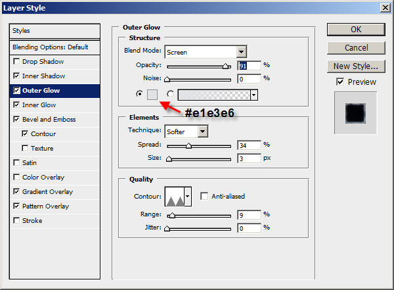Uncheck the Bevel and Emboss checkbox
The height and width of the screenshot is (290, 394).
click(x=16, y=119)
